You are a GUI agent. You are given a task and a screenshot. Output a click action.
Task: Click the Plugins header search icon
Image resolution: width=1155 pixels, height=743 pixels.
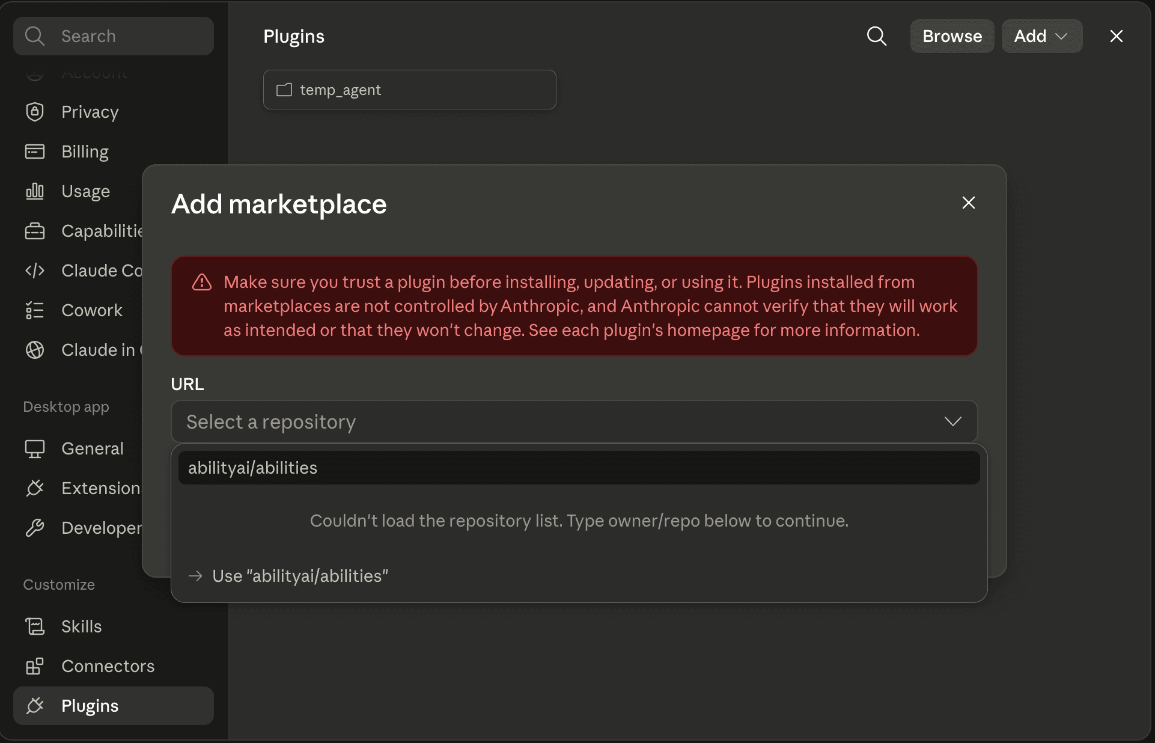click(x=877, y=36)
